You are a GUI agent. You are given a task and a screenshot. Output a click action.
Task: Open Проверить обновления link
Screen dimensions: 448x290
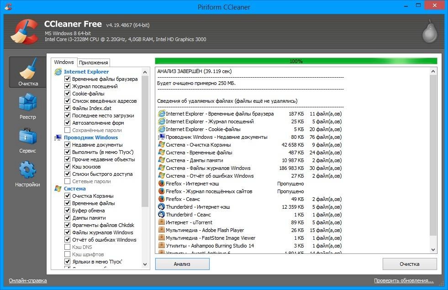pos(404,280)
